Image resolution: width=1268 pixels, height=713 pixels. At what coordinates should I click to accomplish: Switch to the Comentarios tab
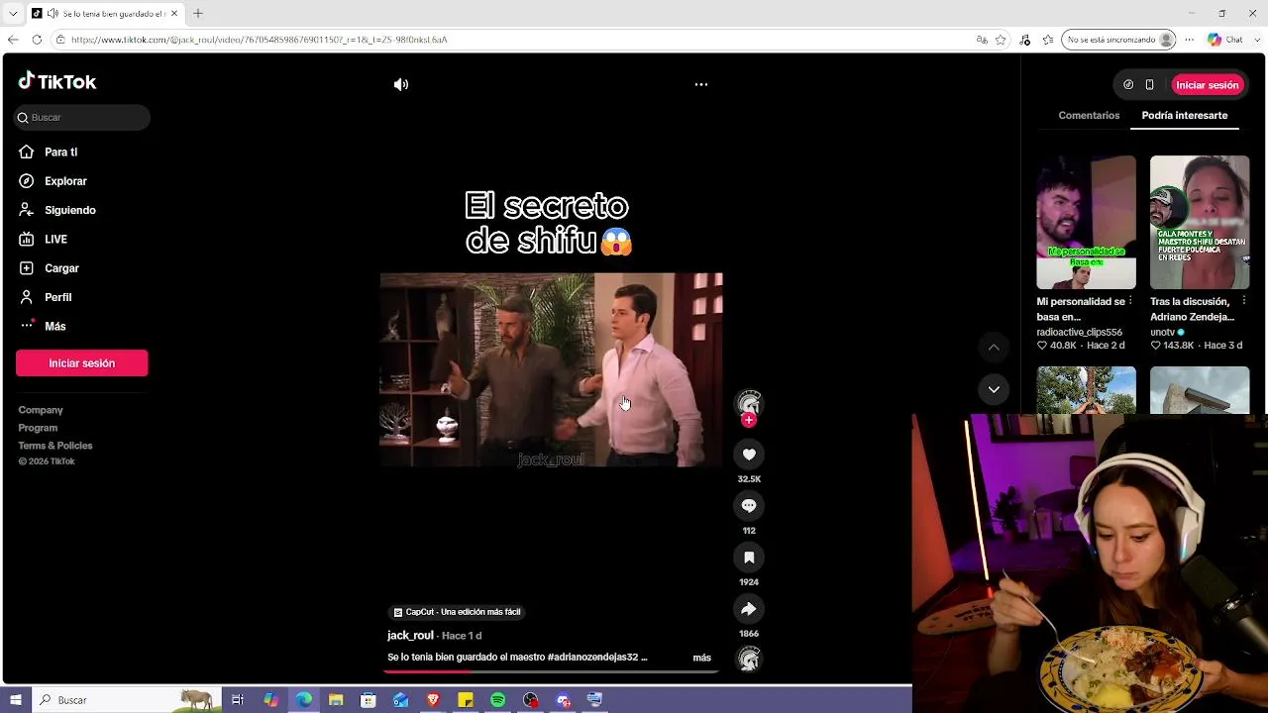point(1089,116)
